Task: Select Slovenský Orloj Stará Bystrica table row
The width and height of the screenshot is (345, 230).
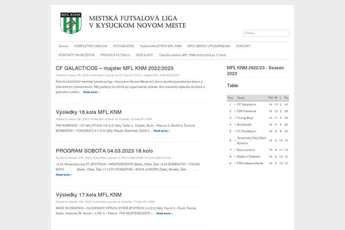Action: click(258, 140)
